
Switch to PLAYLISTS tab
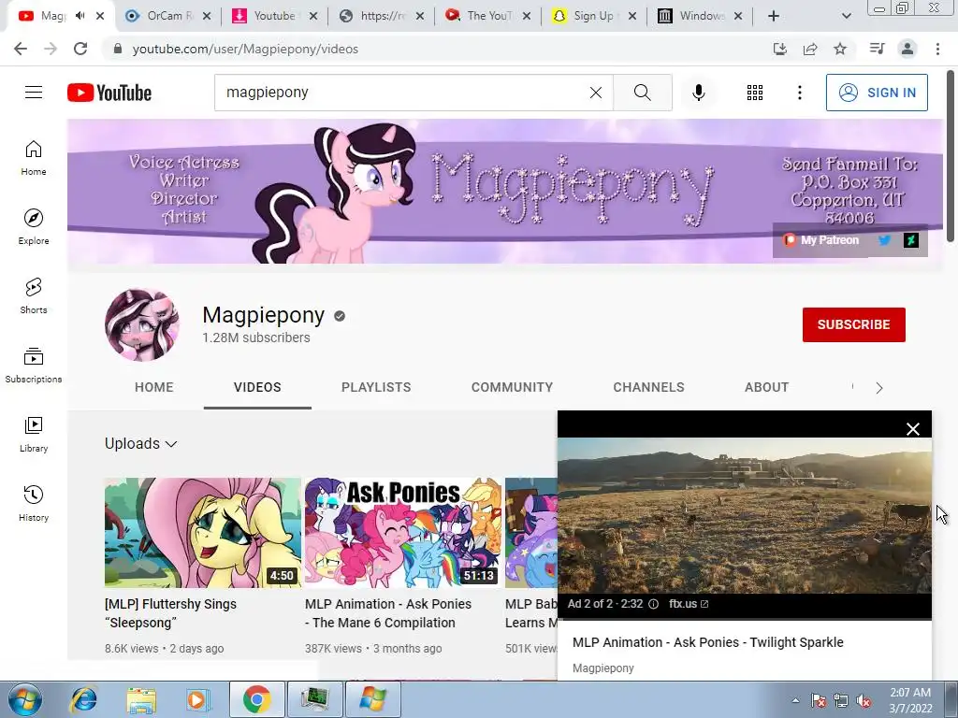[376, 387]
